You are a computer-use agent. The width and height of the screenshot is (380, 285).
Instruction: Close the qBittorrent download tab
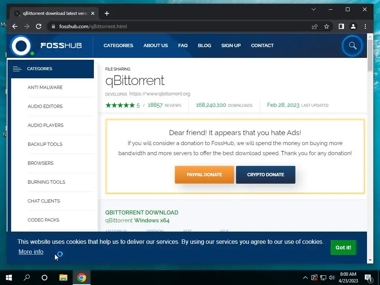click(x=92, y=13)
